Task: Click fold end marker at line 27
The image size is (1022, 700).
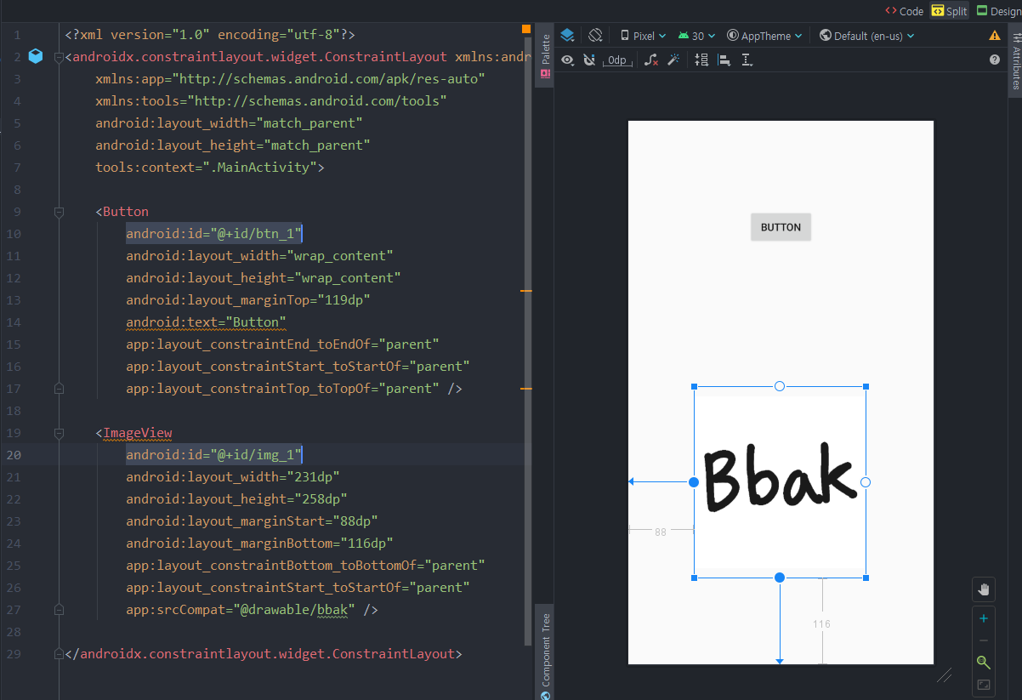Action: 59,610
